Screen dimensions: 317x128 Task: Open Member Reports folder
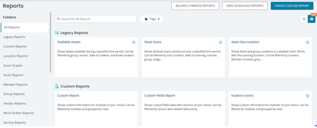click(x=15, y=85)
